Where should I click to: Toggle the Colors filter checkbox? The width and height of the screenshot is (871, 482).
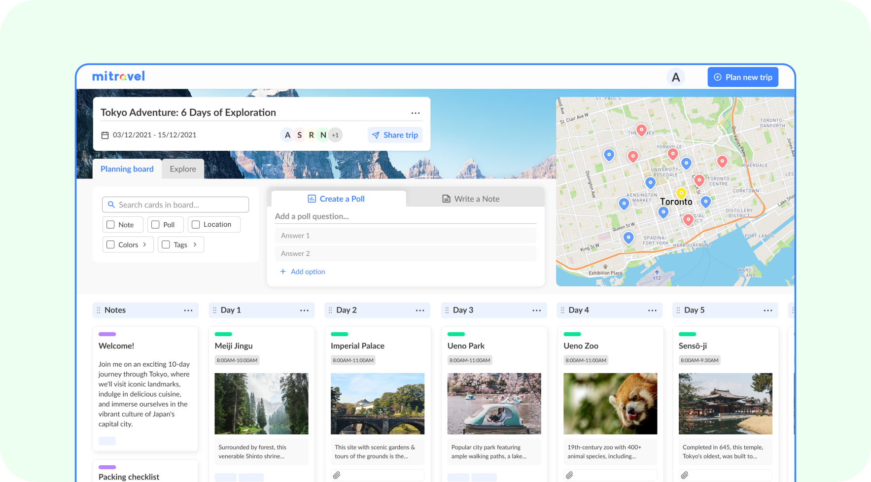tap(110, 244)
